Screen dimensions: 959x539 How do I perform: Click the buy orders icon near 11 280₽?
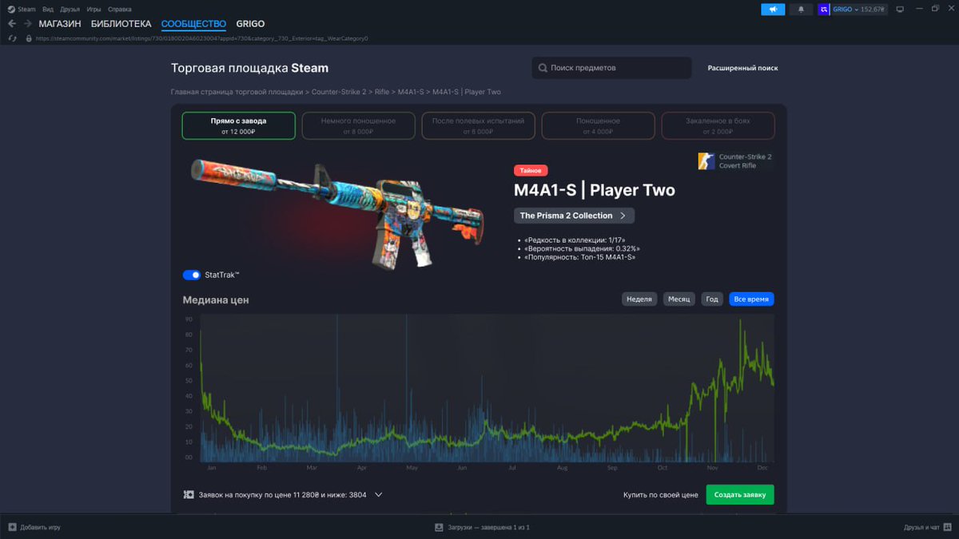(x=189, y=494)
